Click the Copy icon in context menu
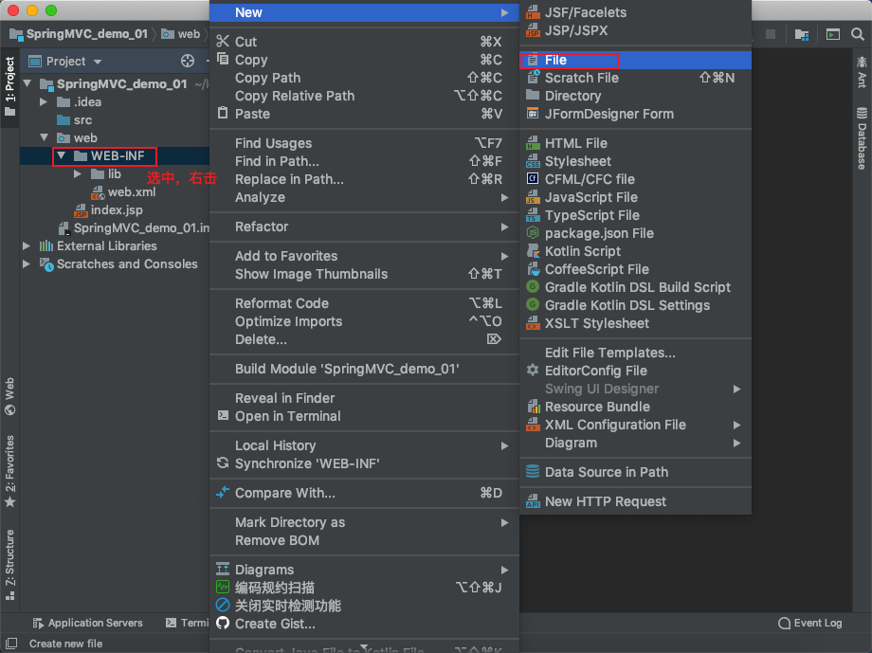 pos(223,59)
